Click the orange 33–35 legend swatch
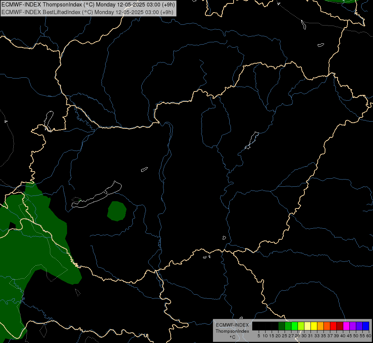This screenshot has width=373, height=343. click(x=320, y=326)
